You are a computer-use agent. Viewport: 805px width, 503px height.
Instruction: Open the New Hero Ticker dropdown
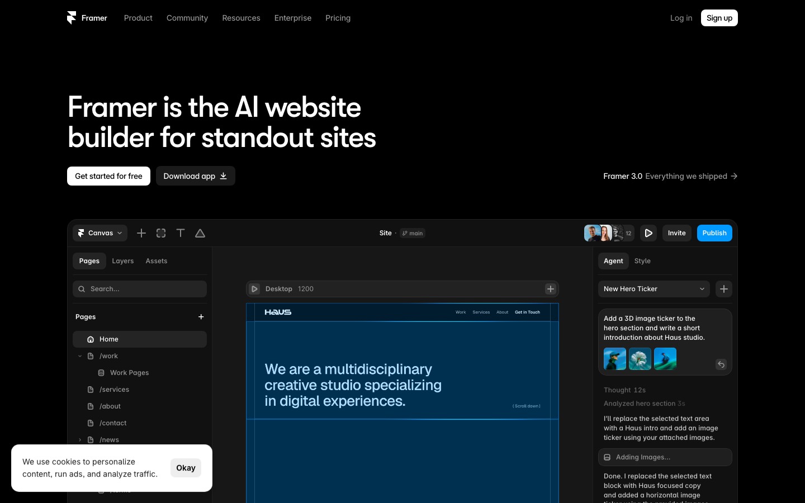(654, 289)
